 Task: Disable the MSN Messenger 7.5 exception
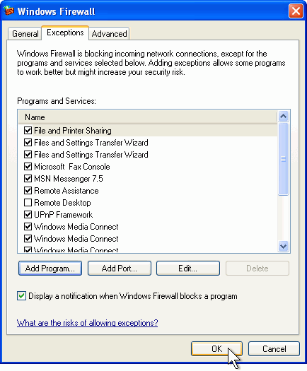pyautogui.click(x=28, y=178)
